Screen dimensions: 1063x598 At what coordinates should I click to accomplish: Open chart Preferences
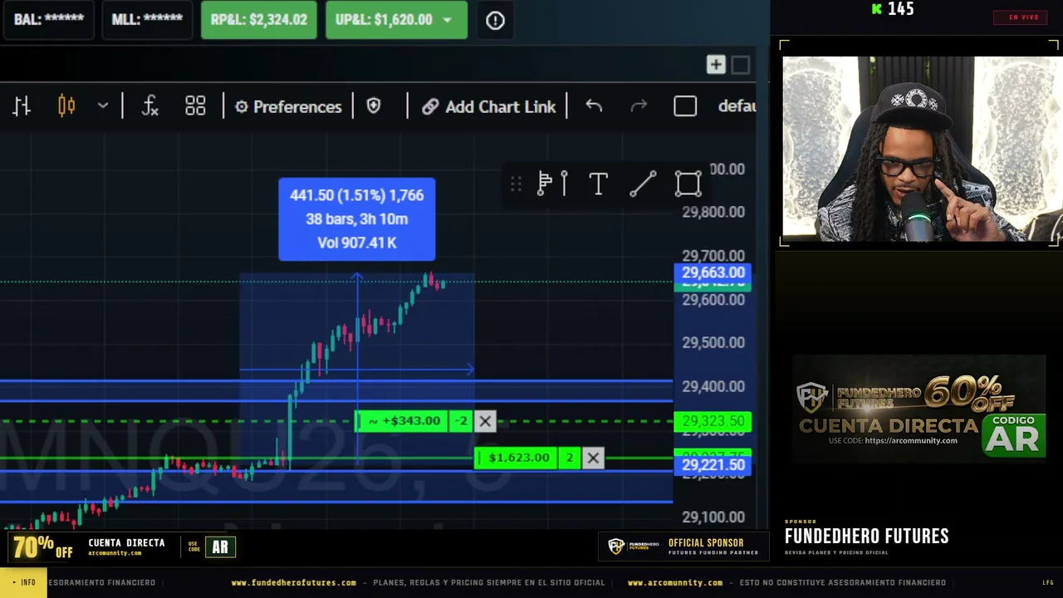[x=288, y=106]
